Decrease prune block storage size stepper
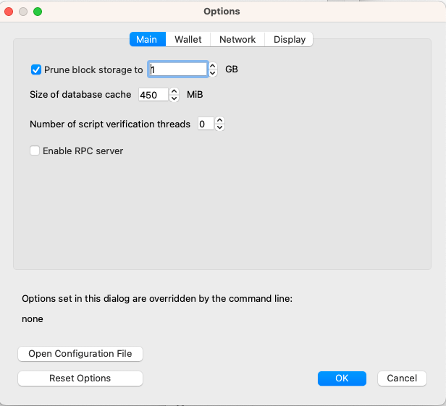This screenshot has width=446, height=406. pos(213,73)
